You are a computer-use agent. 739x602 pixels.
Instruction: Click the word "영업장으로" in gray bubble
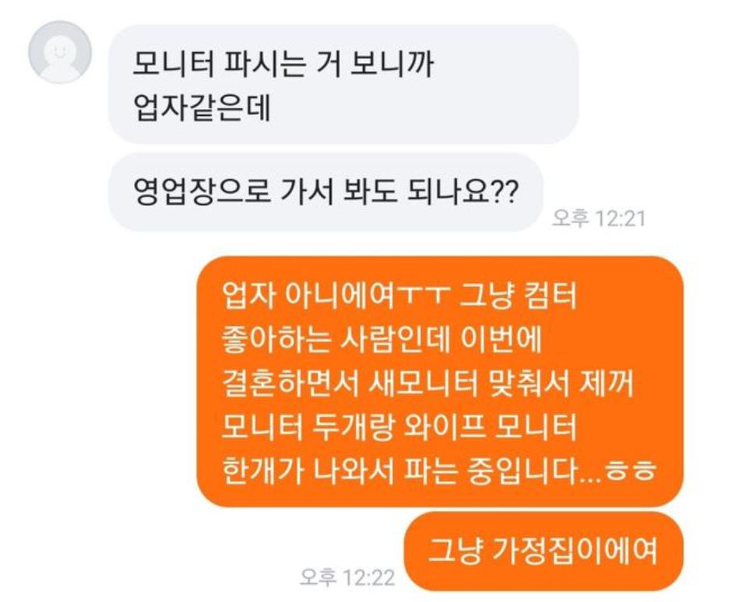click(202, 191)
